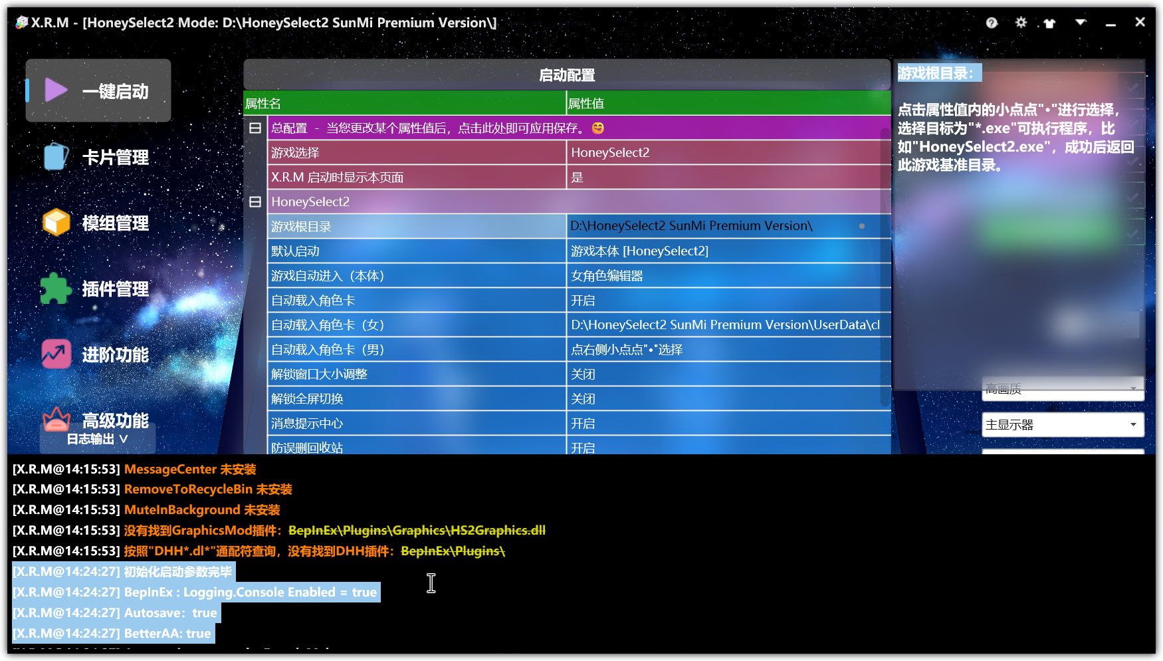Click the green puzzle plugin icon
The image size is (1163, 661).
56,289
